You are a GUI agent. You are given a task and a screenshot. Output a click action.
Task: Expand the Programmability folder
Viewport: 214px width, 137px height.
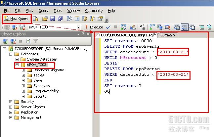23,91
